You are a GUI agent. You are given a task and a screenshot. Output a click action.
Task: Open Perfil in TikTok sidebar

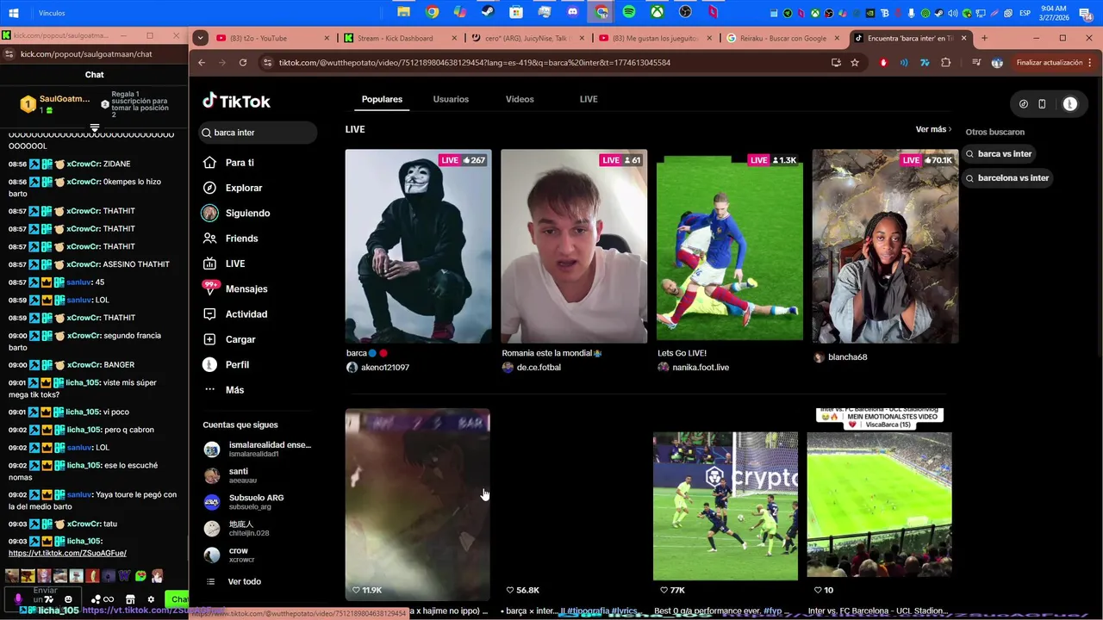pyautogui.click(x=226, y=364)
